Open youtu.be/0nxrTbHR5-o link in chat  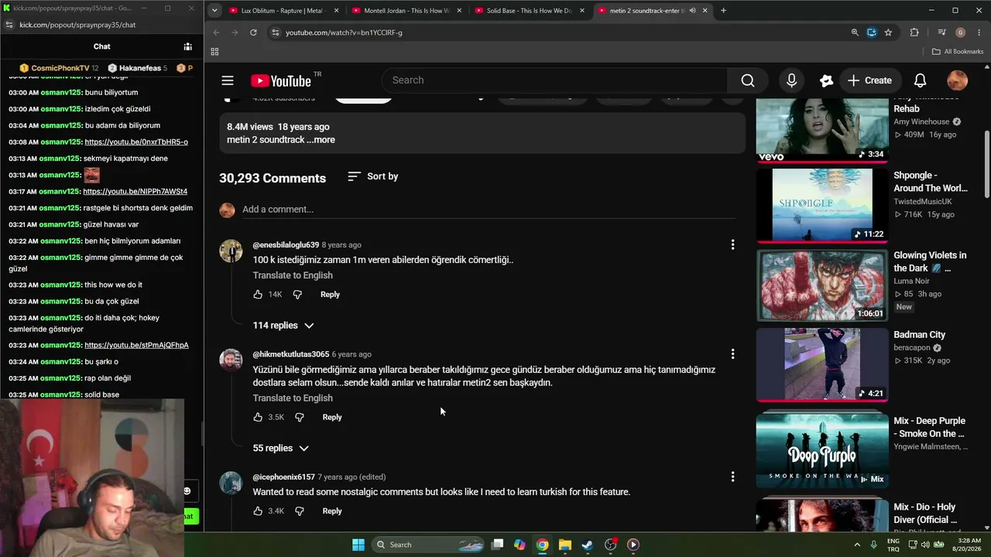(x=136, y=142)
